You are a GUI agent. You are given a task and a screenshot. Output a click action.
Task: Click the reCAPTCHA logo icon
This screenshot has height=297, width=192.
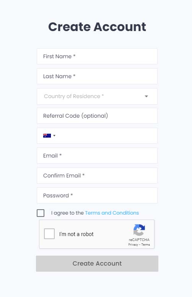coord(139,230)
